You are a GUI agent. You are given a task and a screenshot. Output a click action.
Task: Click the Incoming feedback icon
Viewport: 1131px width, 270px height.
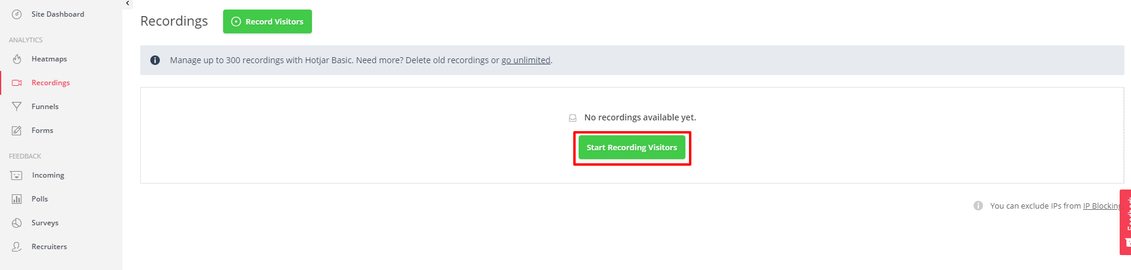17,175
